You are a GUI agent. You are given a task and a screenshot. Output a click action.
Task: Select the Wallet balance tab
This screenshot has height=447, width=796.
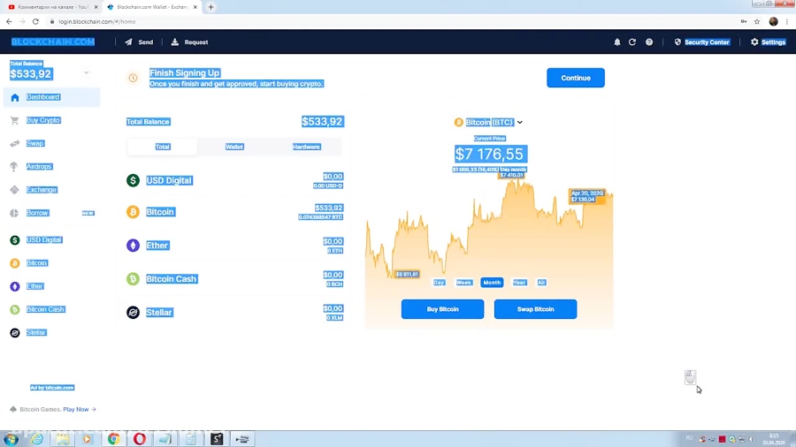click(234, 147)
